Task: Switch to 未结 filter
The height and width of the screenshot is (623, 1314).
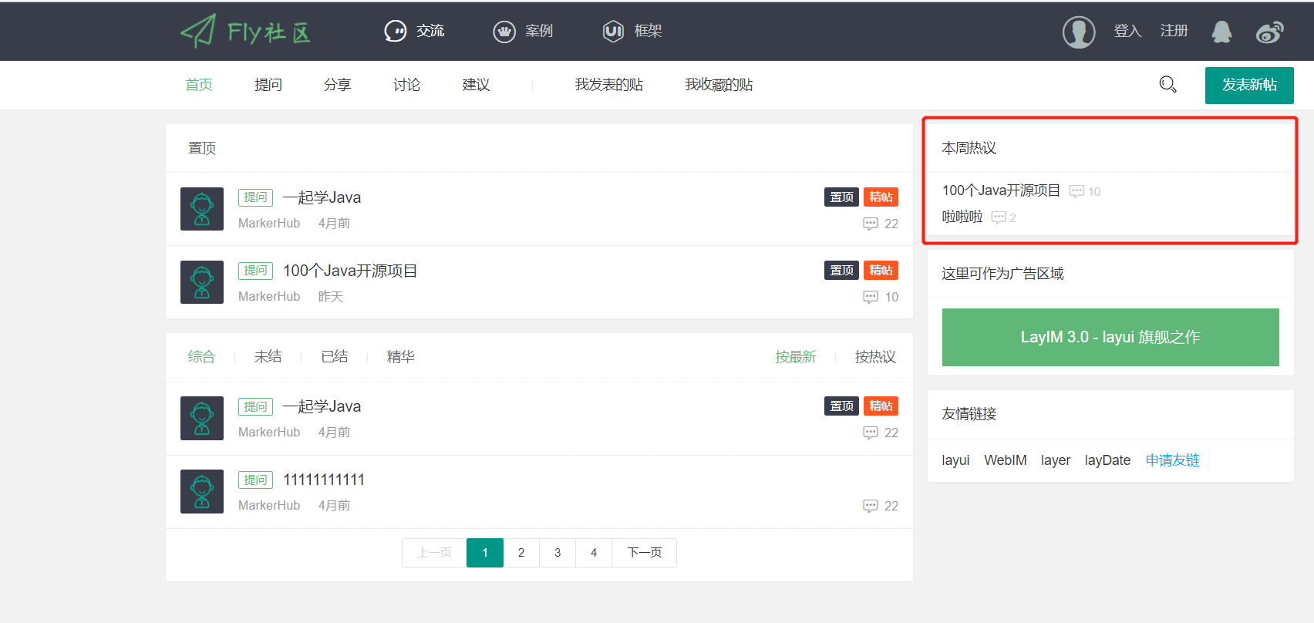Action: [268, 357]
